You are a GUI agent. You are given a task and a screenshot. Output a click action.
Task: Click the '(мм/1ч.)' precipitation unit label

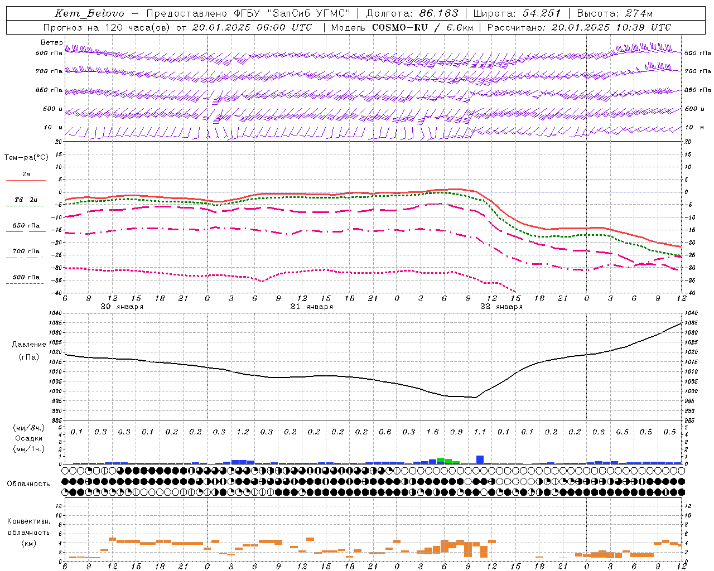pos(29,448)
